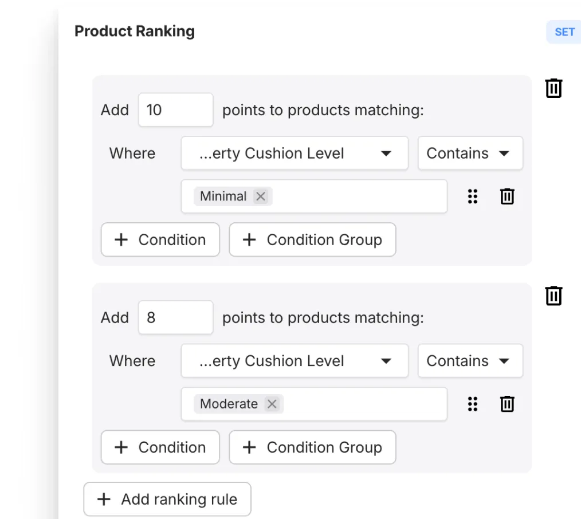Screen dimensions: 581x519
Task: Add a condition to the 8-point rule
Action: [160, 447]
